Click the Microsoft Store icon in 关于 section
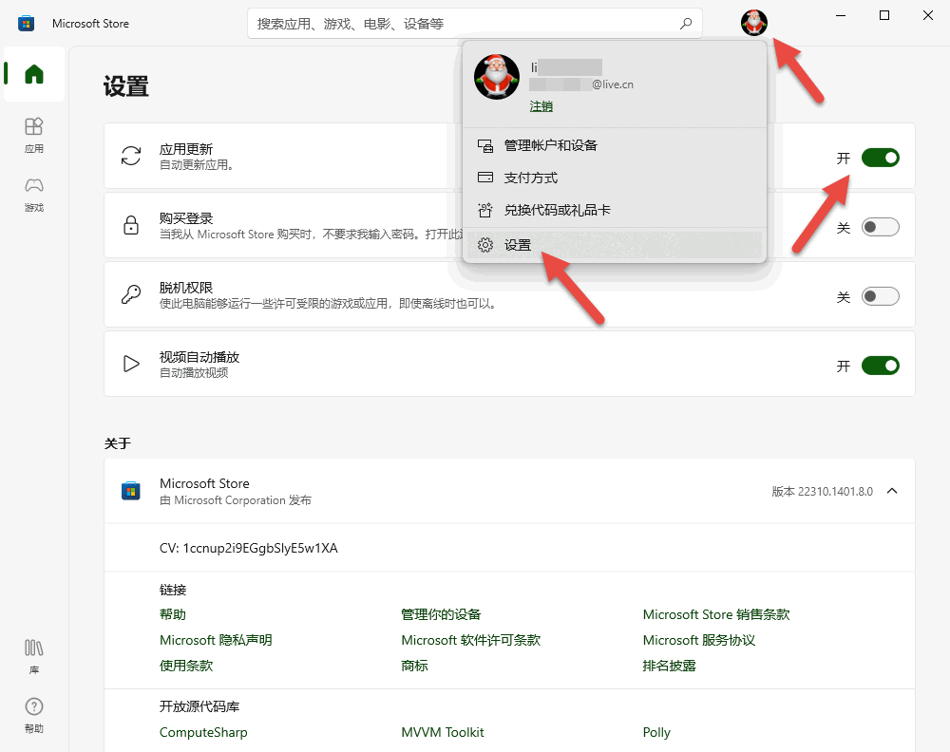 [131, 491]
